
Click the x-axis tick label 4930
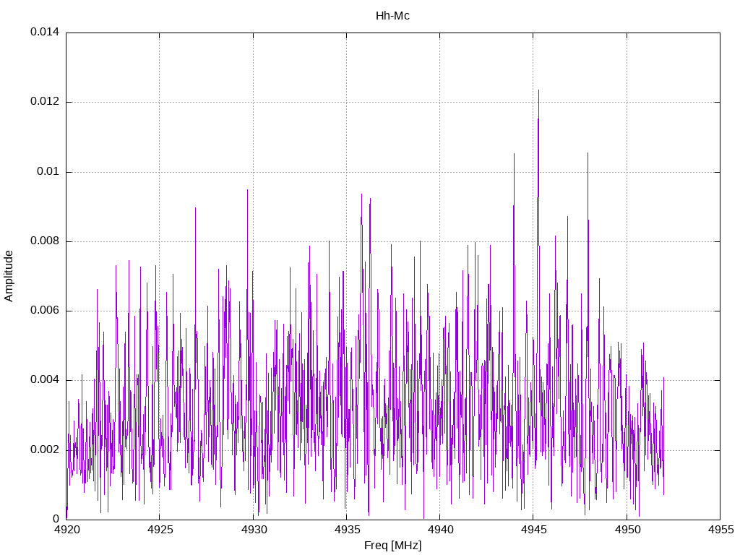pos(254,530)
